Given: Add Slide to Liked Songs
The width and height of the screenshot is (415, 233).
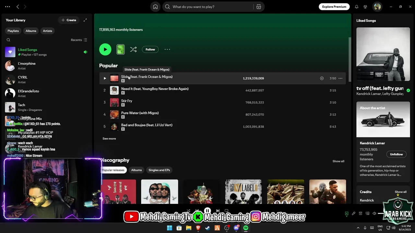Looking at the screenshot, I should click(322, 78).
